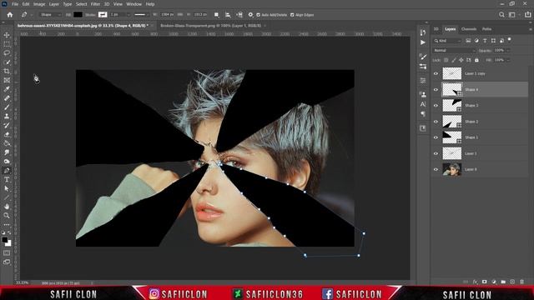This screenshot has width=534, height=300.
Task: Click the shape width input field
Action: [x=167, y=15]
